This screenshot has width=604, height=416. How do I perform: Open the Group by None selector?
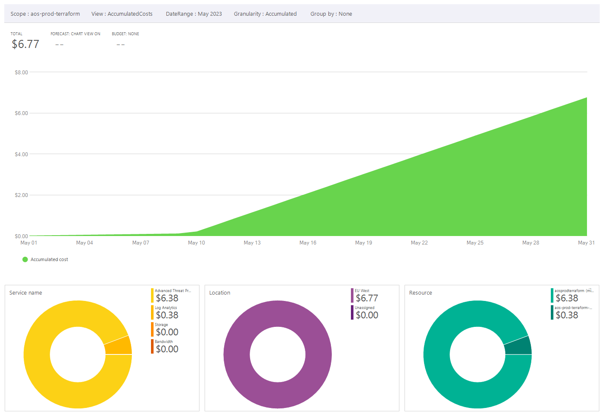(x=331, y=14)
